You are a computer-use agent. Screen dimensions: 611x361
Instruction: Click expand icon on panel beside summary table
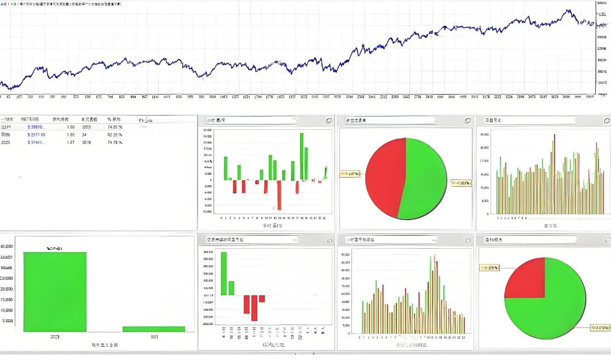pyautogui.click(x=328, y=121)
